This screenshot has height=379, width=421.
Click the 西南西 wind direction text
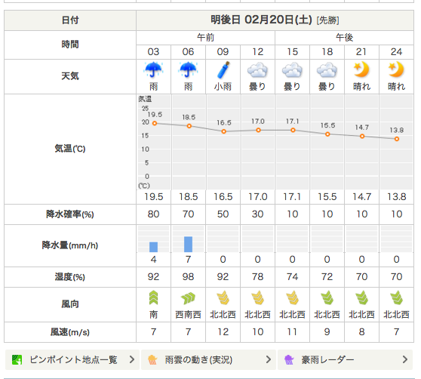coord(188,315)
